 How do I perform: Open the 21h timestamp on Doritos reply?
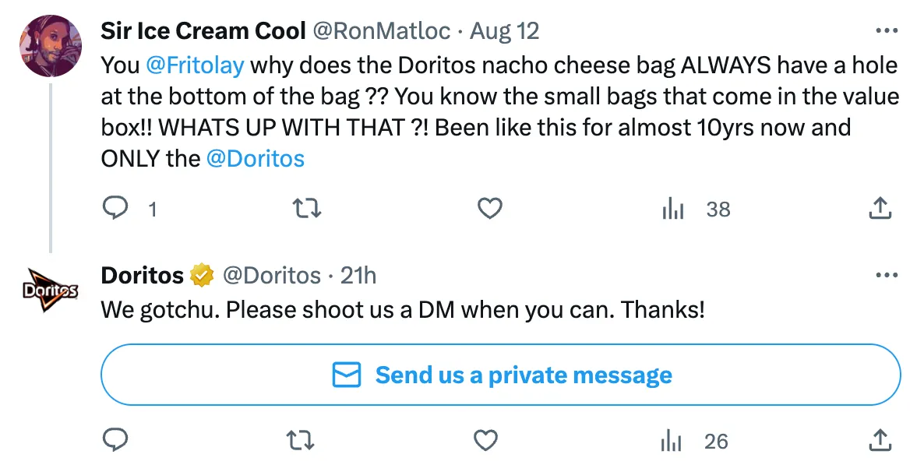358,275
